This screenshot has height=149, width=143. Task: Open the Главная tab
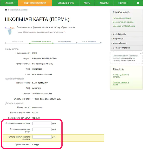point(9,3)
